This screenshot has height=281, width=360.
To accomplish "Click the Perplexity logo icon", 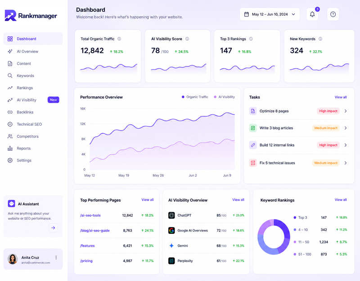I will (x=171, y=261).
